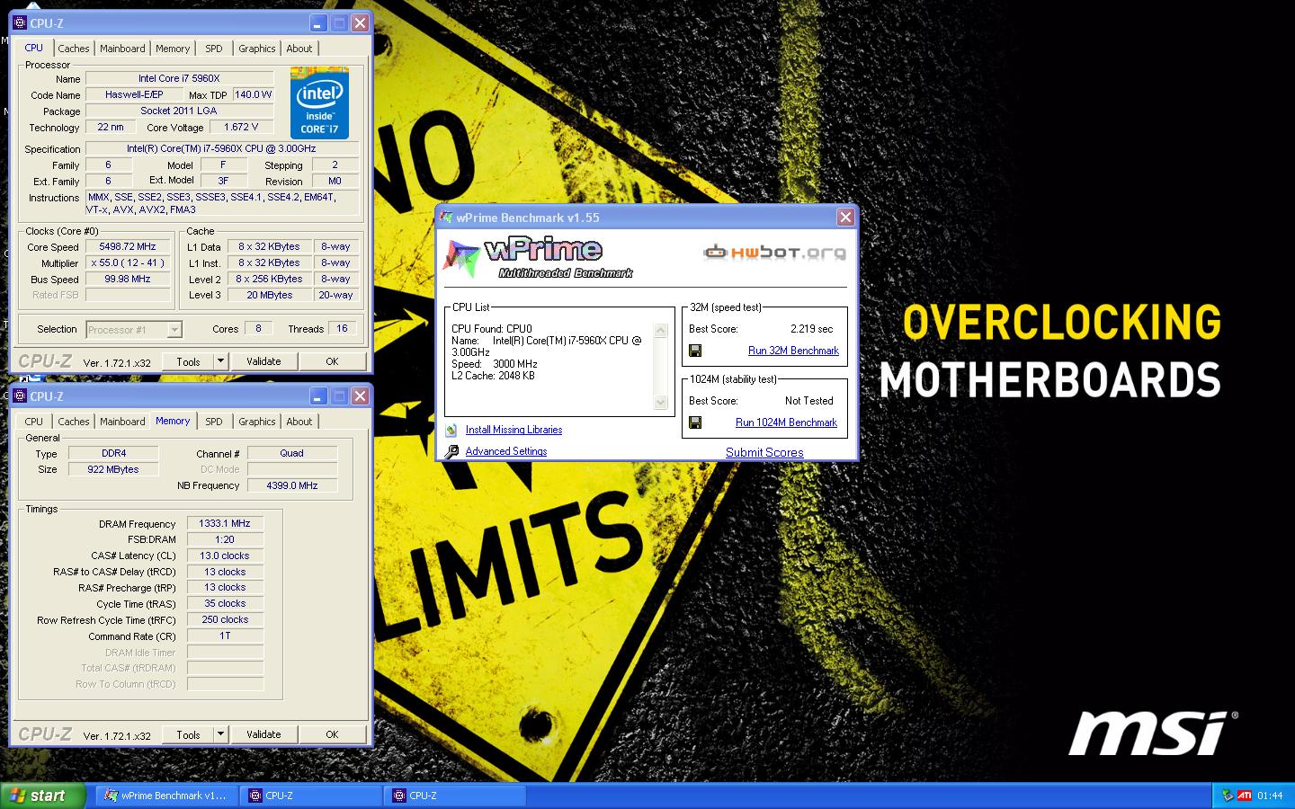Switch to SPD tab in lower CPU-Z window
The image size is (1295, 809).
click(x=214, y=422)
